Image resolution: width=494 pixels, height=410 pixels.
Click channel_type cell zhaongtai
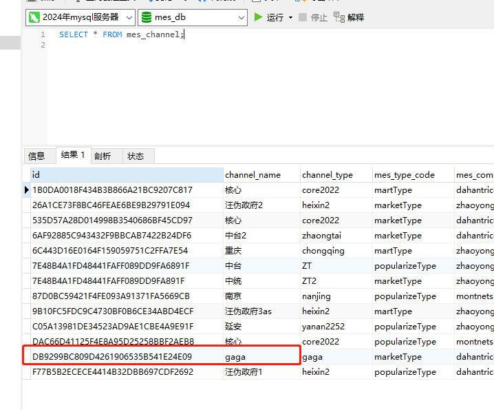(x=336, y=236)
